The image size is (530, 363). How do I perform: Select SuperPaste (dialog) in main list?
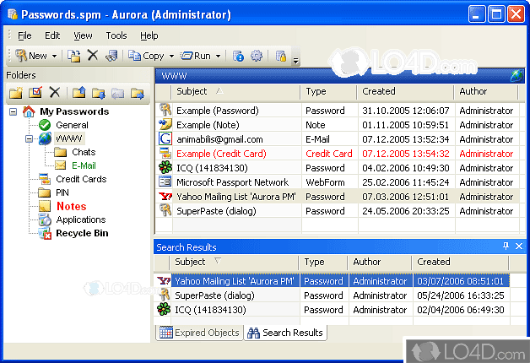click(337, 211)
